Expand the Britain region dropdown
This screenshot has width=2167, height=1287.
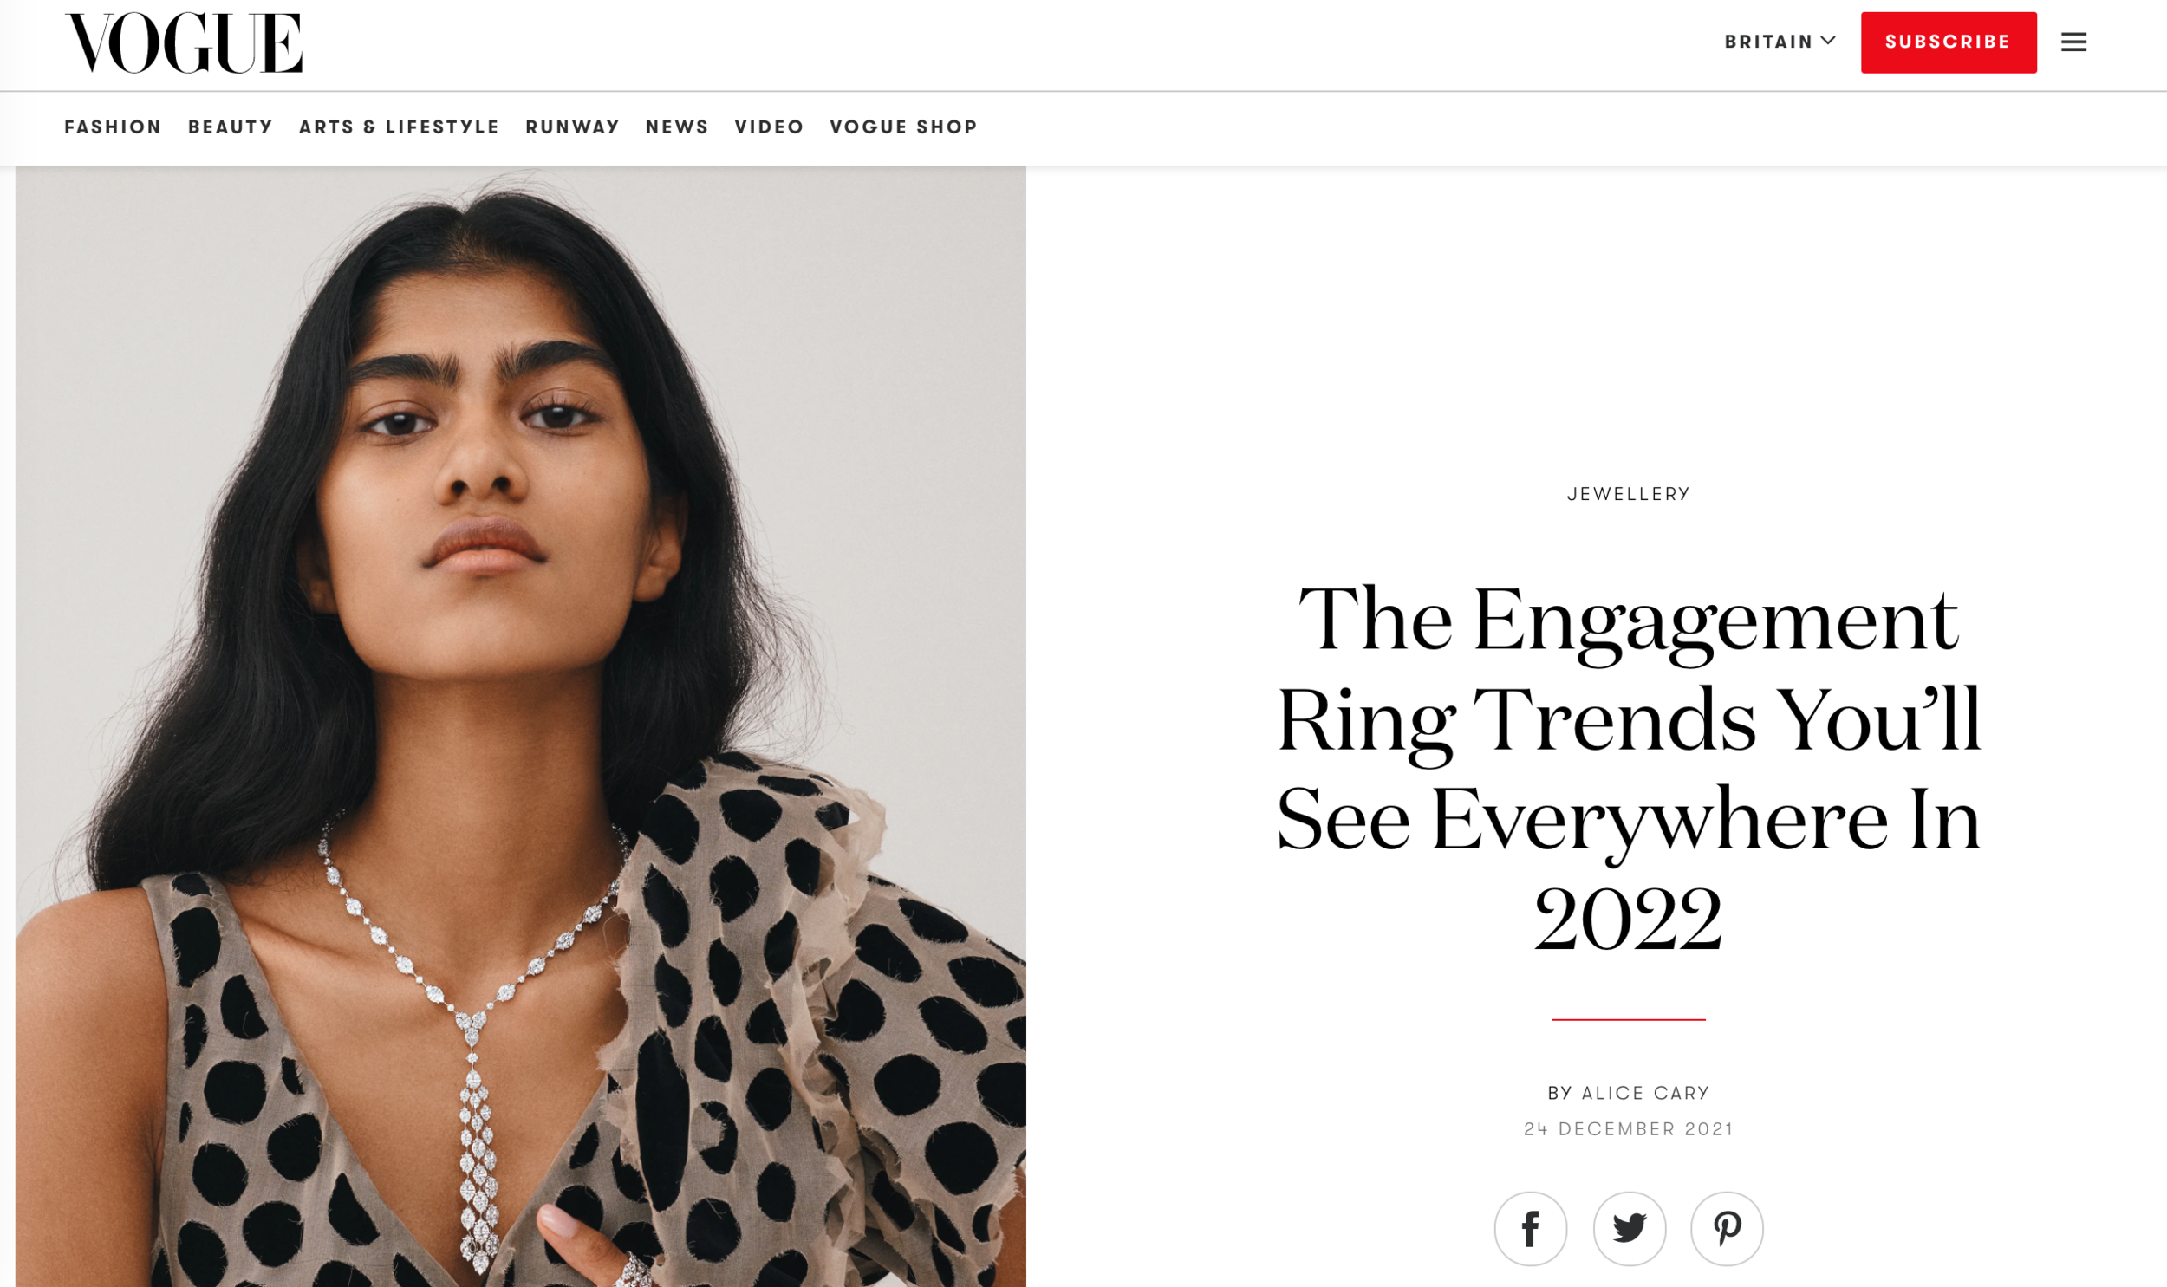click(1780, 42)
